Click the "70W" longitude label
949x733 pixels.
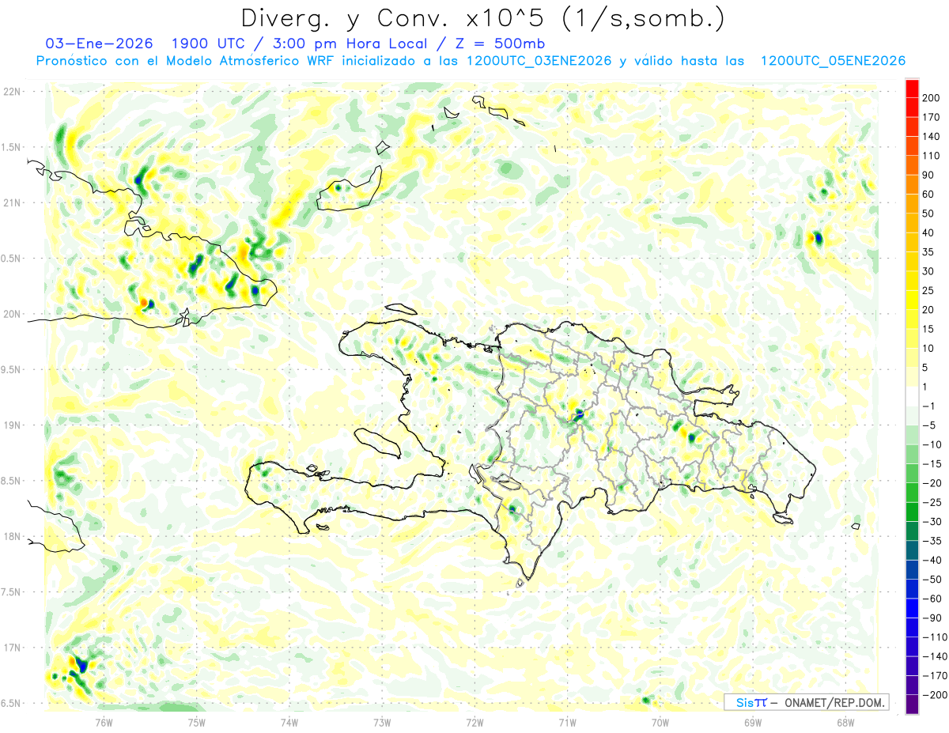point(660,722)
